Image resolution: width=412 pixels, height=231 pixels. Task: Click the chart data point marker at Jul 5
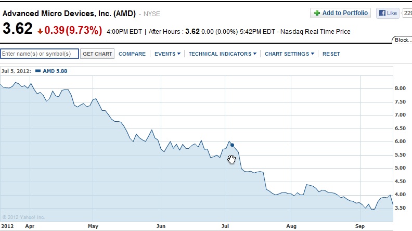(232, 145)
